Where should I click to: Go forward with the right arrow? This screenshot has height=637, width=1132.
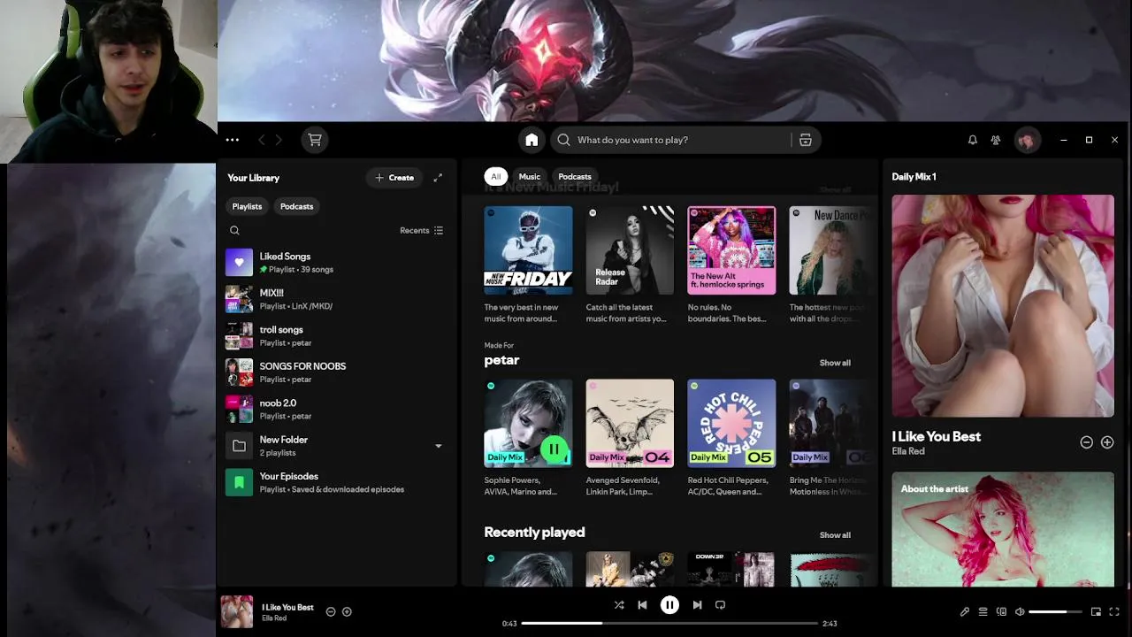coord(279,140)
